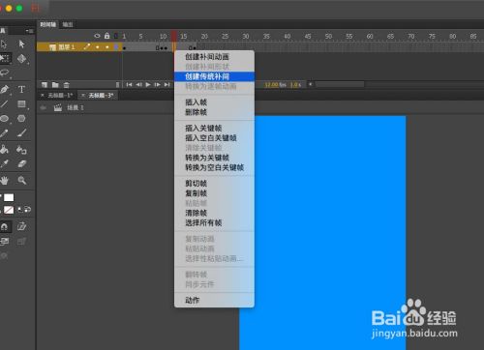Choose 插入关键帧 from context menu

(x=214, y=129)
